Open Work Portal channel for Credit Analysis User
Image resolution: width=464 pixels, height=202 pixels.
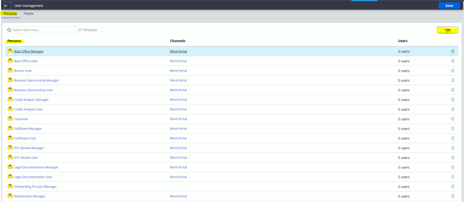[178, 109]
